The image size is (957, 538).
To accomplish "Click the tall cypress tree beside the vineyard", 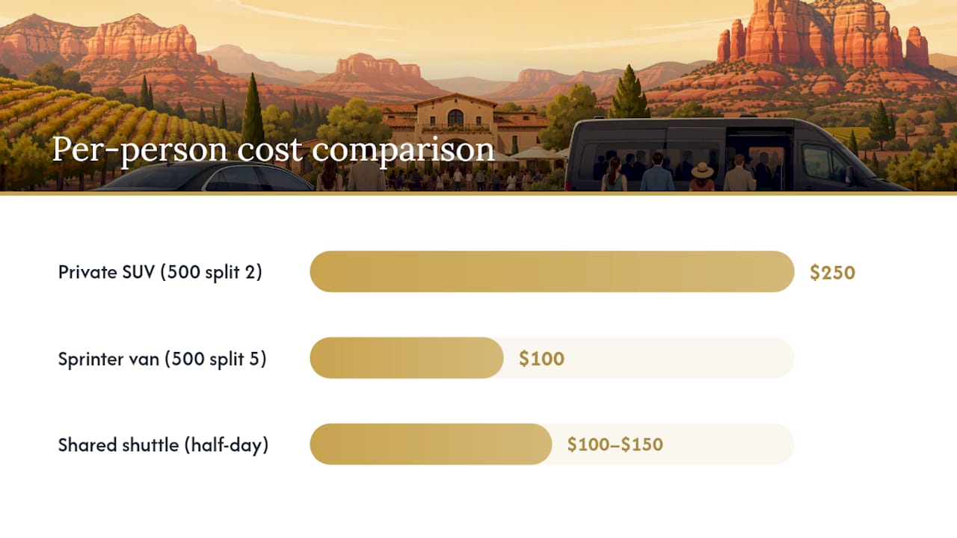I will [x=253, y=112].
